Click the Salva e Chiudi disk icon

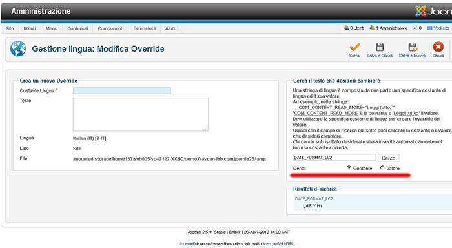380,47
